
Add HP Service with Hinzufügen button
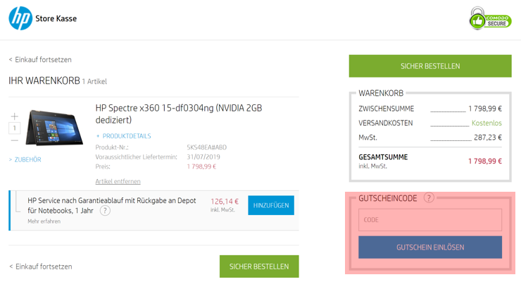pos(271,205)
